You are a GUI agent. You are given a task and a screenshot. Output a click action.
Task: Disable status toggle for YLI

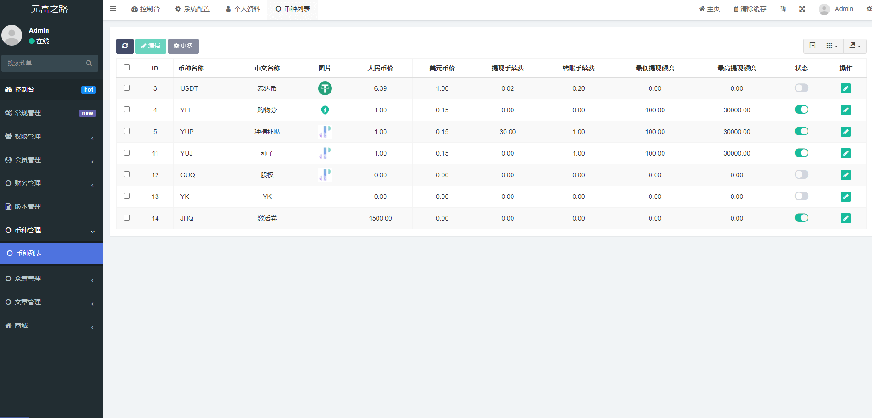(801, 110)
